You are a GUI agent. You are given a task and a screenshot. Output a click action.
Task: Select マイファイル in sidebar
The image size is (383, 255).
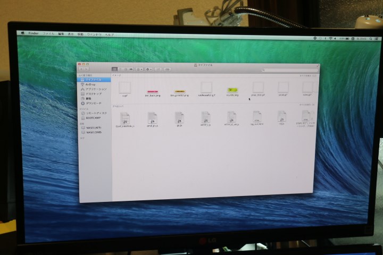point(94,80)
